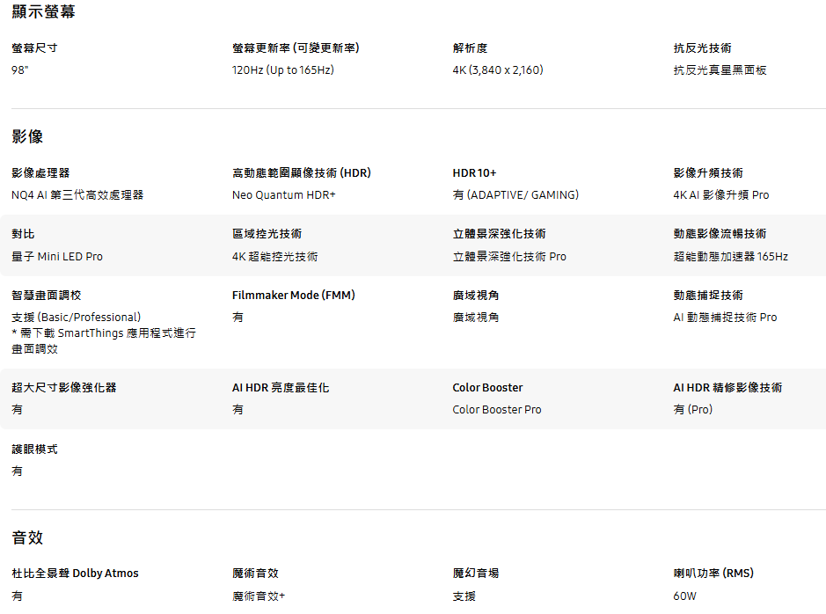Select the 4K 超能控光技術 value
The height and width of the screenshot is (614, 826).
click(x=274, y=257)
